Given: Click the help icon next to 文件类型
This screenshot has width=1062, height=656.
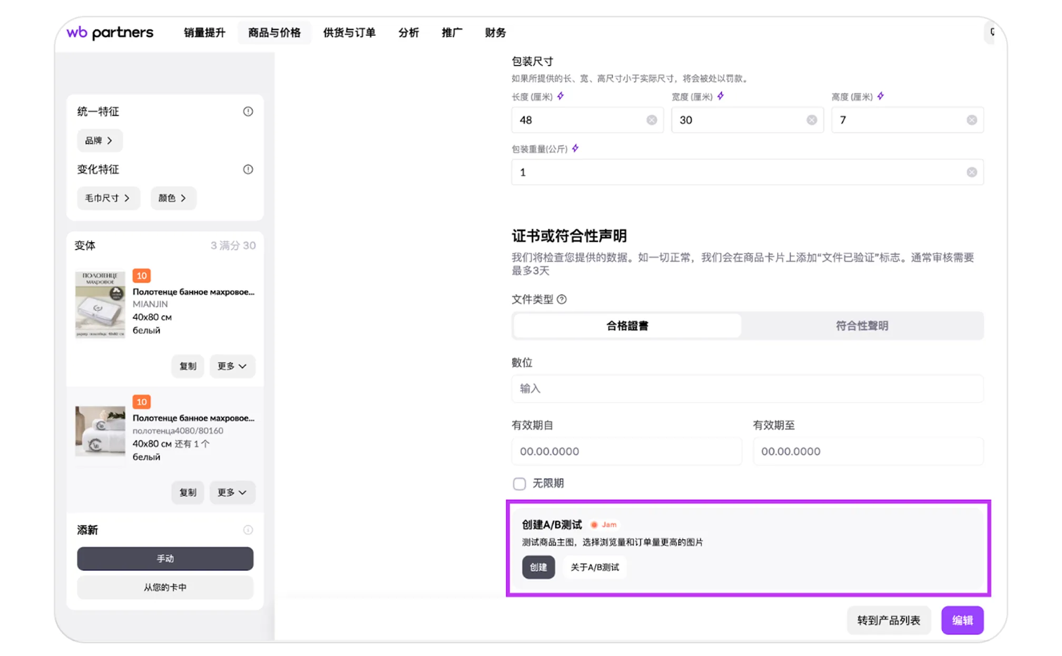Looking at the screenshot, I should [562, 299].
